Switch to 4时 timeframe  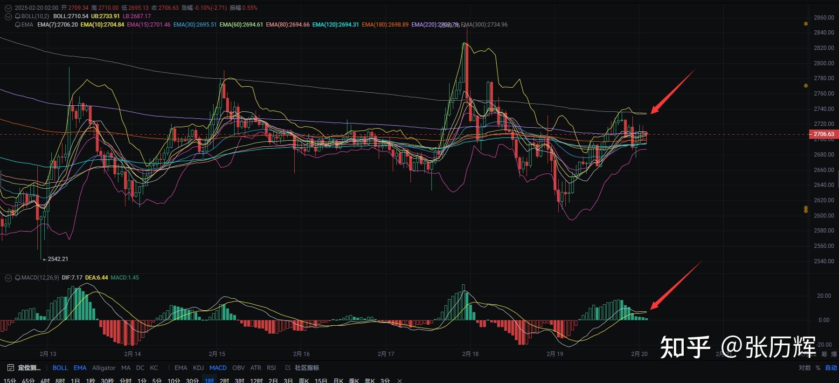pos(45,380)
